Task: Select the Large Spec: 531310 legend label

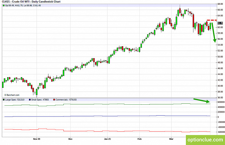Action: click(x=15, y=100)
